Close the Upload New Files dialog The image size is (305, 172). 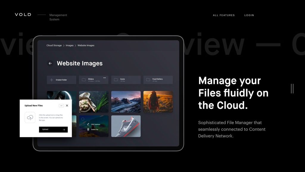point(67,105)
